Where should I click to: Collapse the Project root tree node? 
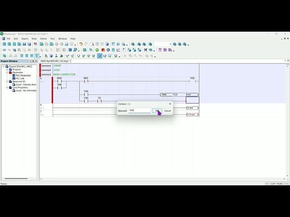4,66
